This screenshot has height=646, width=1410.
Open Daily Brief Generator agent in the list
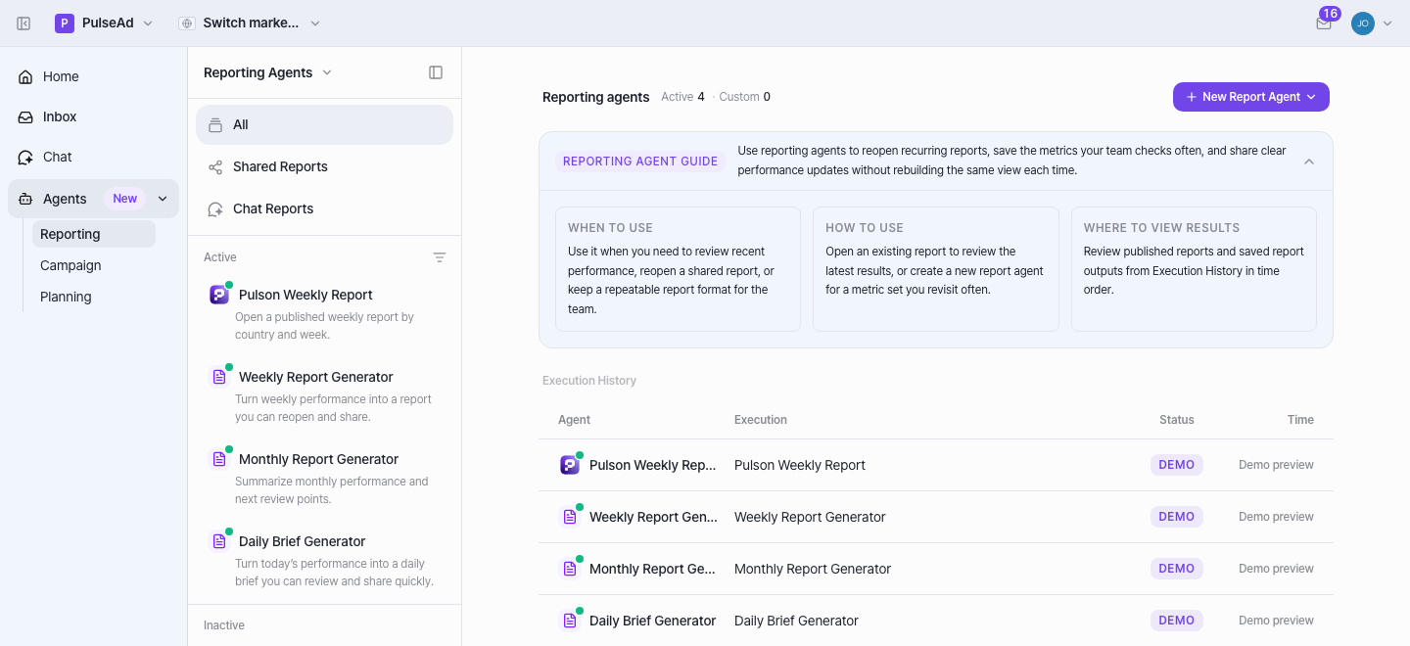[324, 559]
